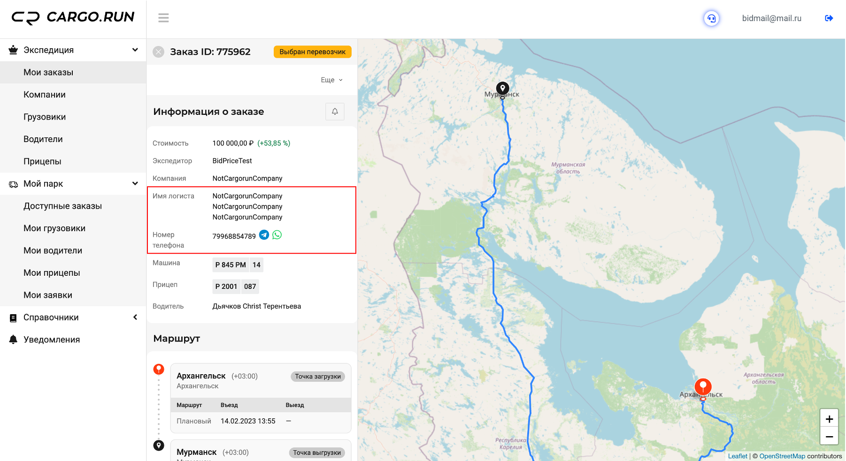Zoom in on the map
The width and height of the screenshot is (846, 461).
pos(829,419)
